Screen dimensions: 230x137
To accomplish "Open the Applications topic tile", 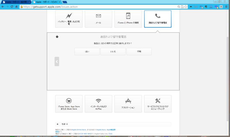I will coord(128,104).
